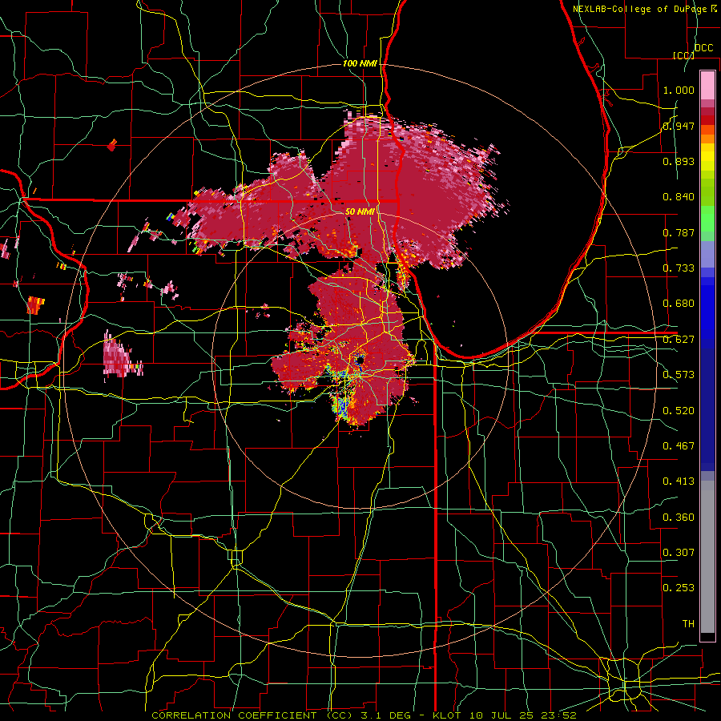Click the 100 NMI range ring label

[x=360, y=63]
